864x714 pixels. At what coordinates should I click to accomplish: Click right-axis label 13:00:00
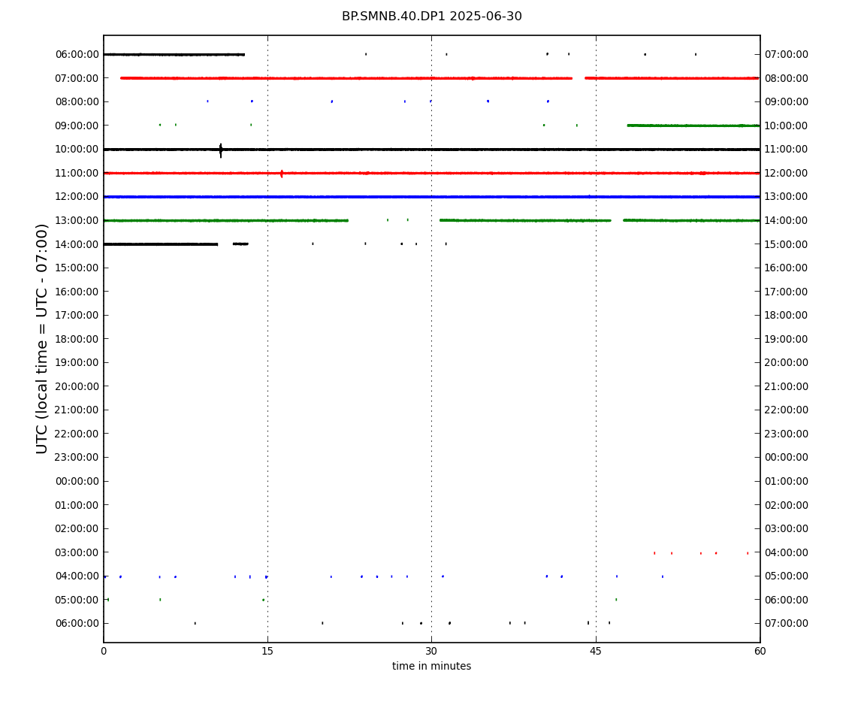pyautogui.click(x=787, y=196)
